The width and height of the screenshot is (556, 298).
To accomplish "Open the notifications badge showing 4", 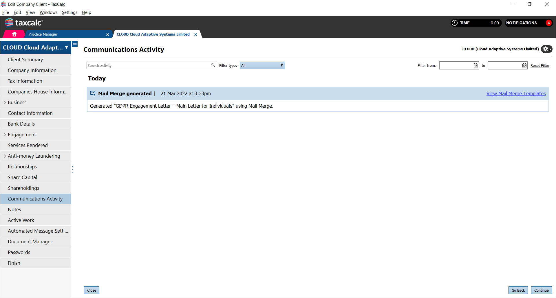I will 548,23.
